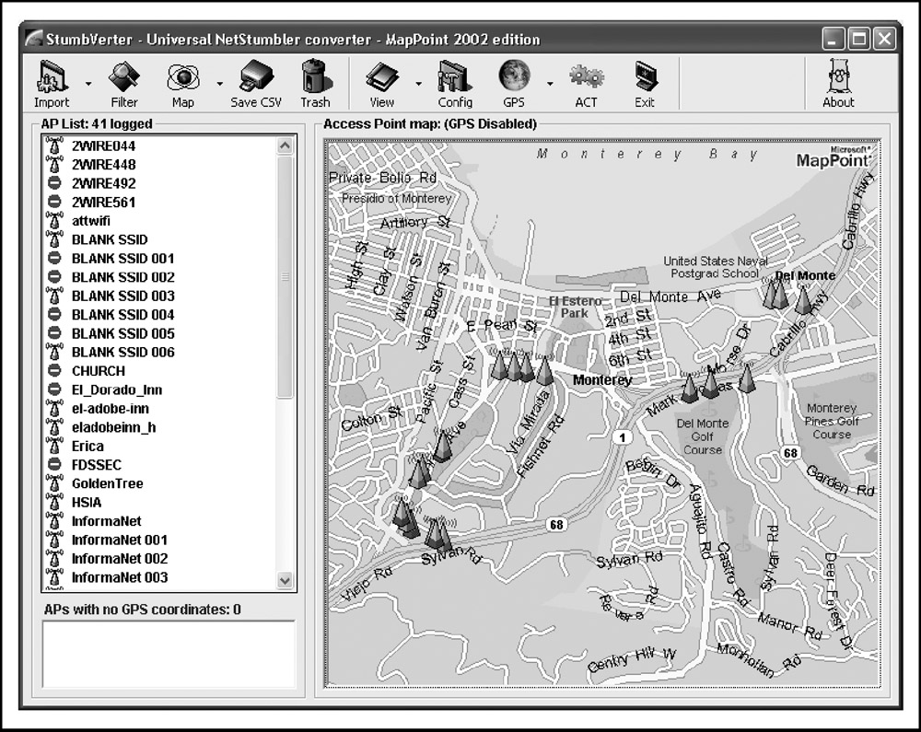
Task: Choose the el-adobe-inn entry
Action: [110, 409]
